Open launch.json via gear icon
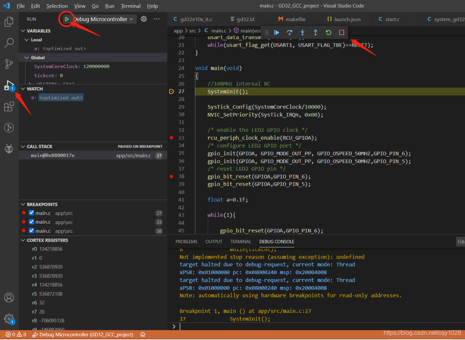 tap(143, 19)
